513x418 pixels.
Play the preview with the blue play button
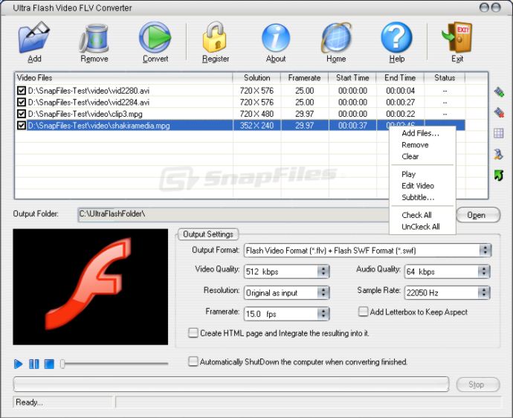[x=19, y=364]
